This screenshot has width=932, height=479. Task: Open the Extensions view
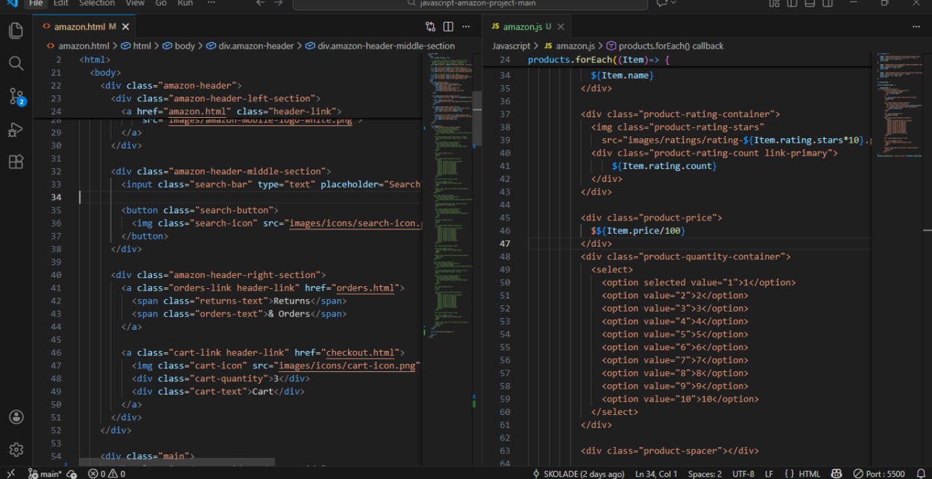tap(15, 162)
